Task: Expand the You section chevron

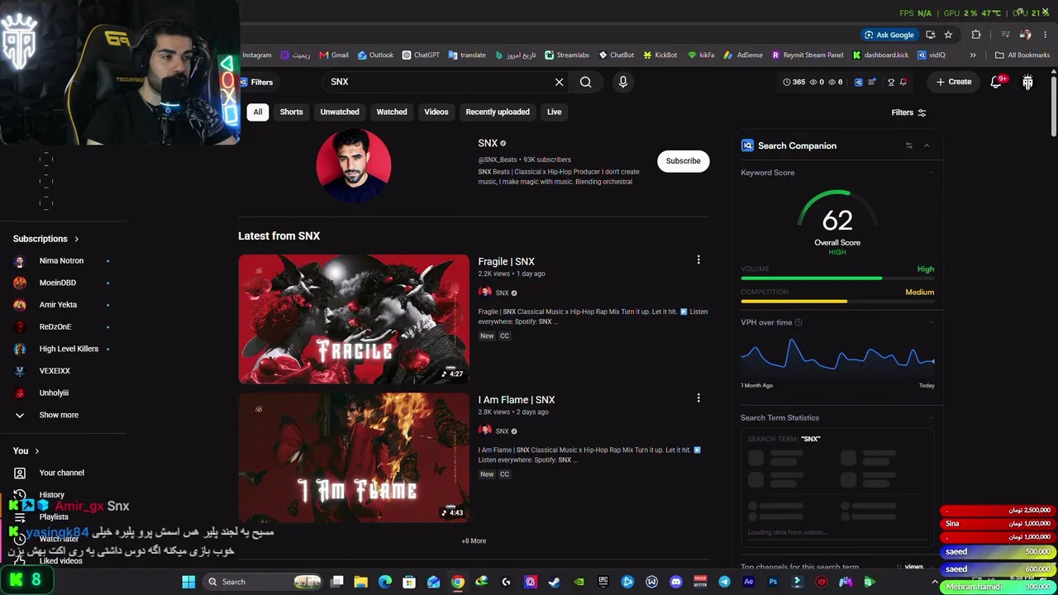Action: (37, 450)
